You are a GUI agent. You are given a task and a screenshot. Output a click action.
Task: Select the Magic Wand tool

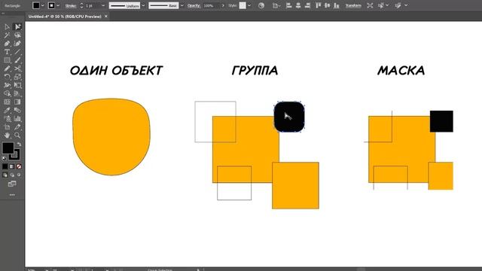(7, 35)
